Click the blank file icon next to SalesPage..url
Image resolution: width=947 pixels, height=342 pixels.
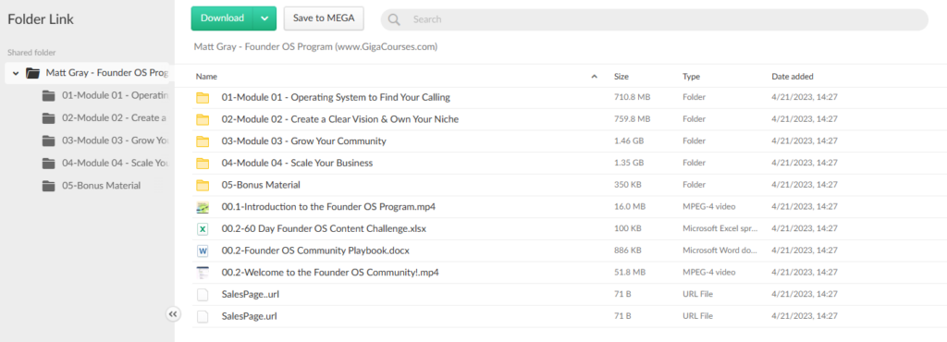tap(203, 294)
